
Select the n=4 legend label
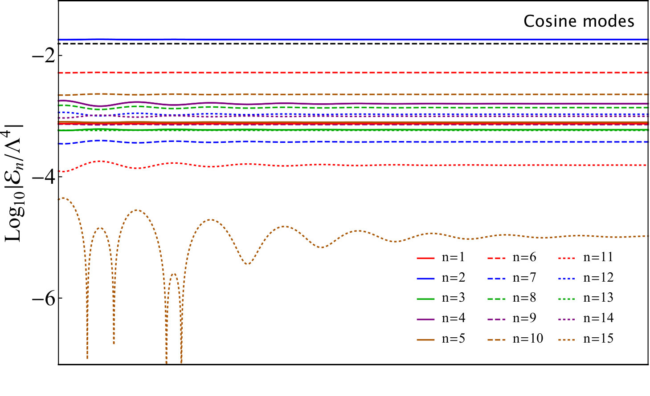pyautogui.click(x=454, y=318)
